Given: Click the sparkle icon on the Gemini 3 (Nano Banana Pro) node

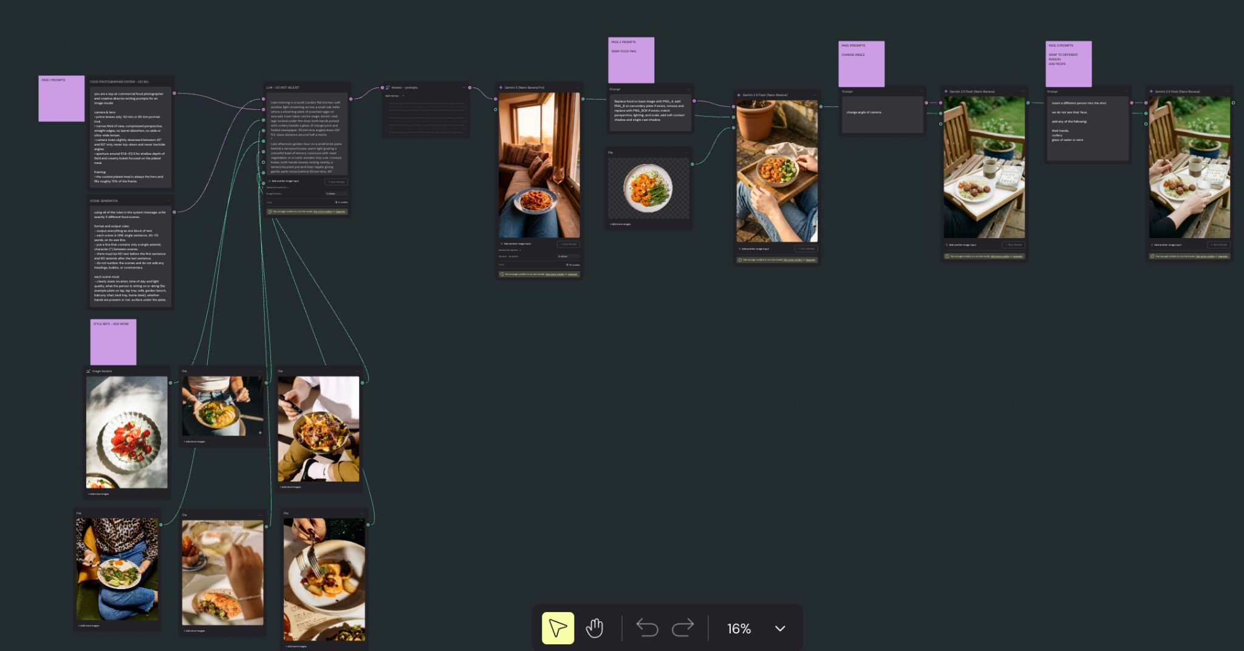Looking at the screenshot, I should click(x=501, y=87).
